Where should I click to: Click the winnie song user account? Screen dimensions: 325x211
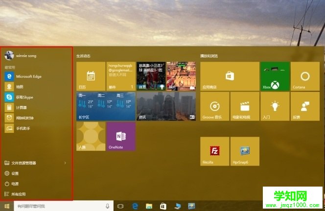(21, 56)
